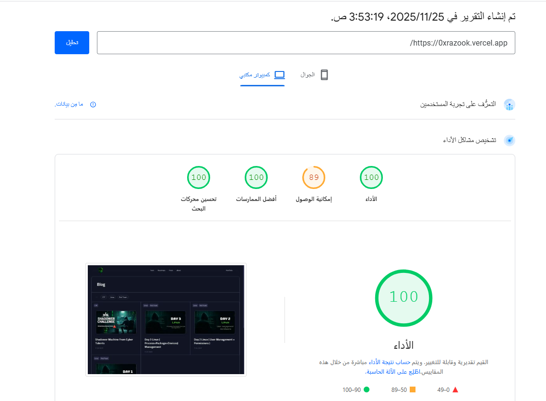
Task: Click the performance diagnosis section icon
Action: click(509, 140)
